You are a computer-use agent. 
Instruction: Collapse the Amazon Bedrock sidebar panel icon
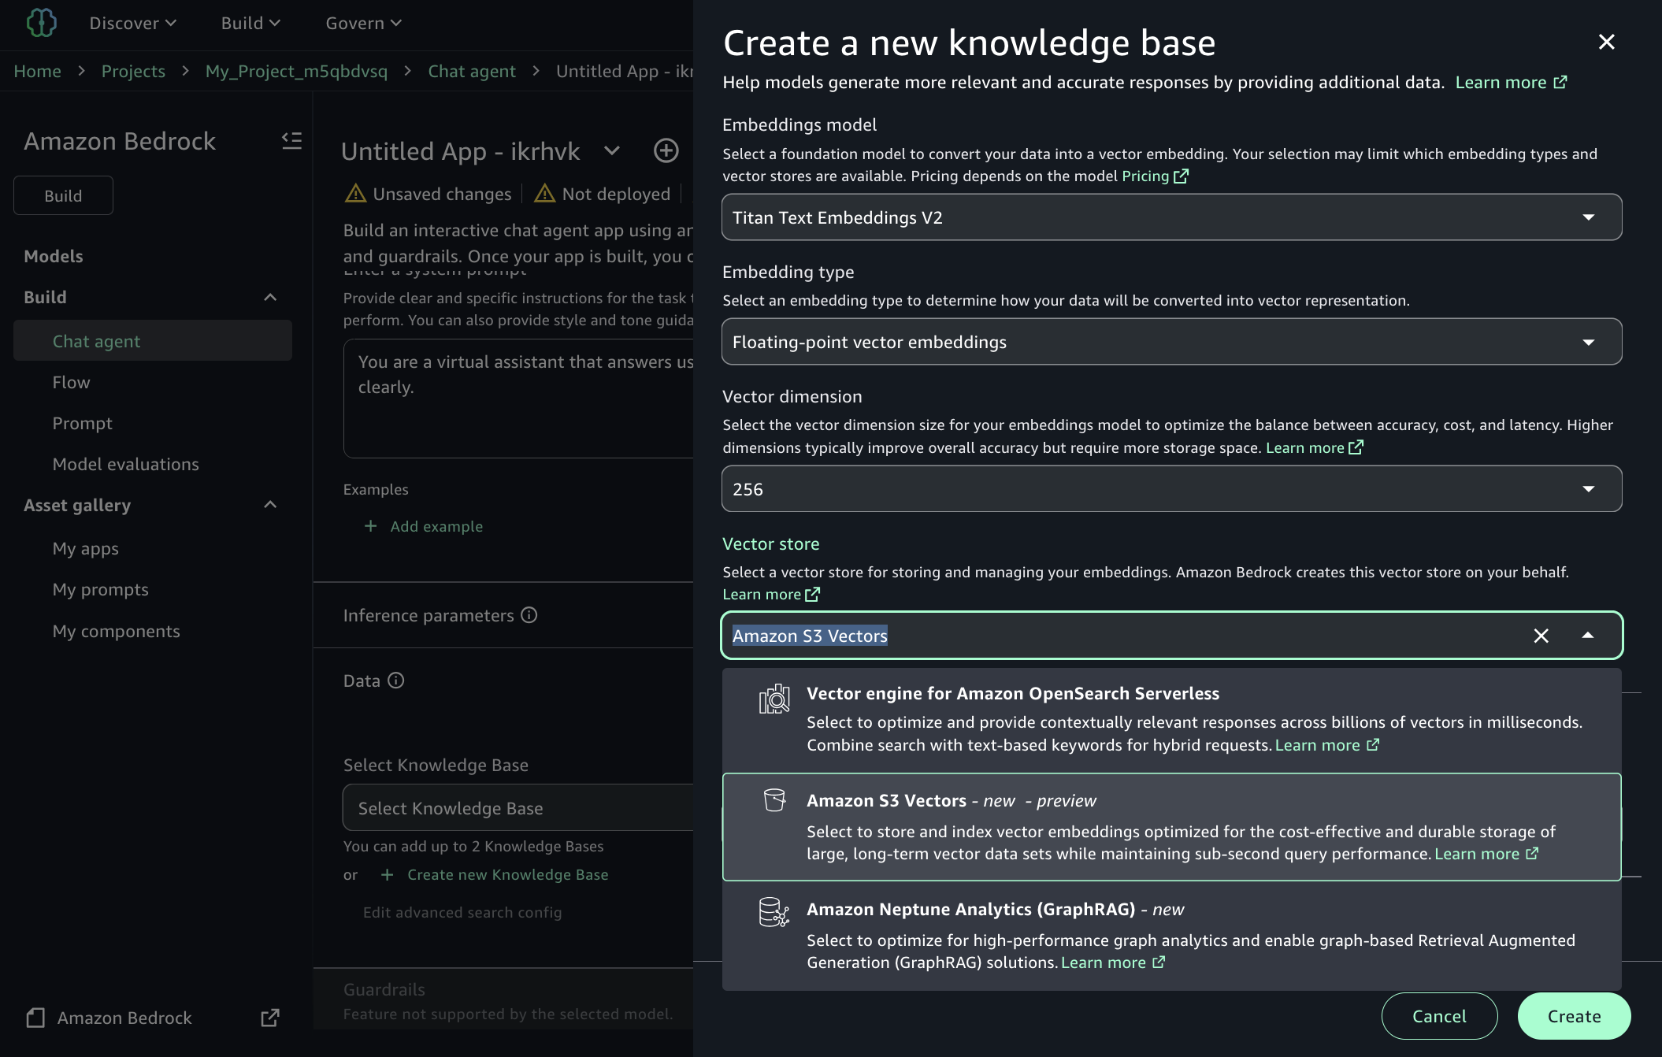pyautogui.click(x=291, y=140)
